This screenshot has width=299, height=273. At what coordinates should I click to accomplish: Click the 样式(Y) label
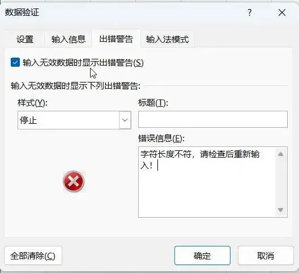click(32, 103)
